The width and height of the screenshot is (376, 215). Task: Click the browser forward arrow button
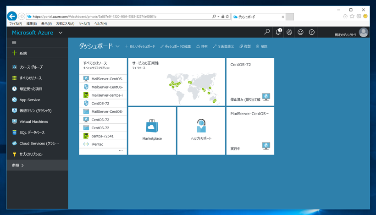coord(22,17)
